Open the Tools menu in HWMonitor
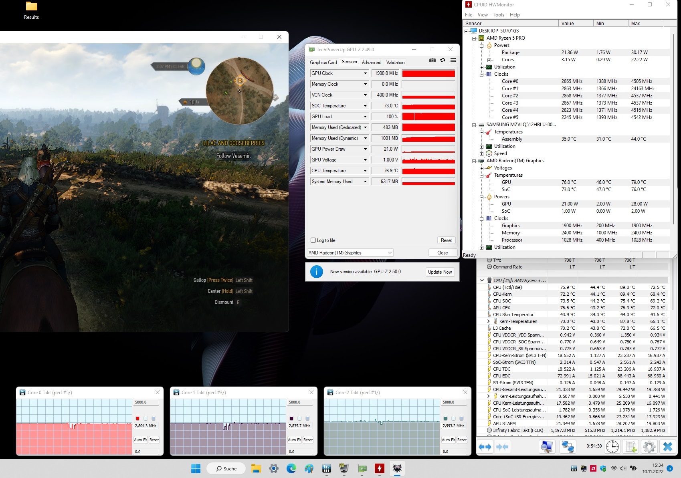 tap(499, 15)
